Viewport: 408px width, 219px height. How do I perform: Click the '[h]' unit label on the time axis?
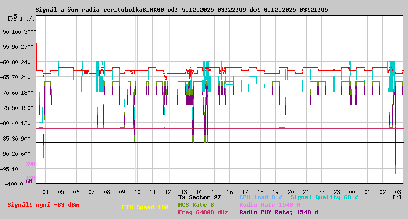(x=397, y=197)
